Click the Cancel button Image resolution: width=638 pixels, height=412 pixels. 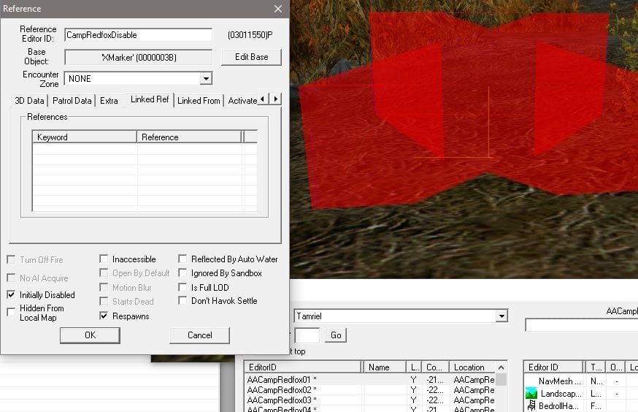(x=200, y=335)
